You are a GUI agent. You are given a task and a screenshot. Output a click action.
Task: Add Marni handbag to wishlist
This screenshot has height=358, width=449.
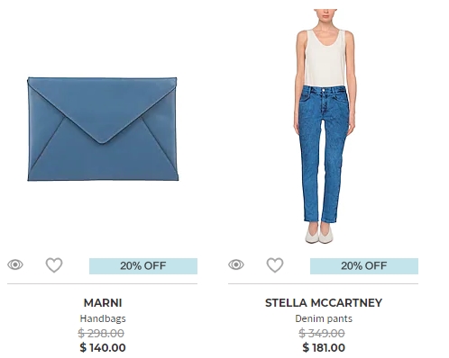[x=54, y=265]
